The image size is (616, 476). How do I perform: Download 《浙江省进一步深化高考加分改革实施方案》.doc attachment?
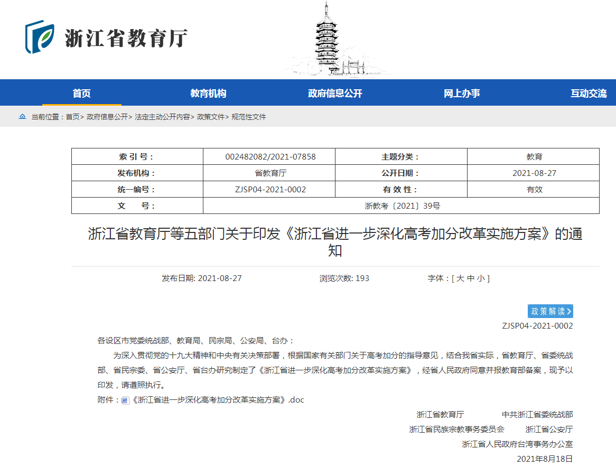point(218,400)
